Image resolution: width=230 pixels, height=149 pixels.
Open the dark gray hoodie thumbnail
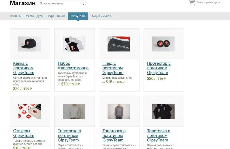119,111
